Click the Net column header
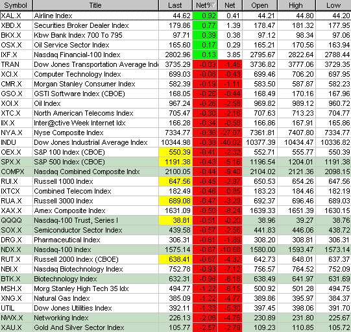 (x=230, y=5)
